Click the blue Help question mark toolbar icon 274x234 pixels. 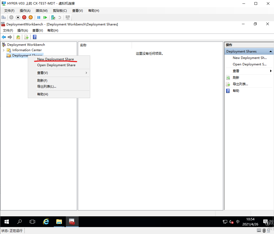(x=35, y=37)
